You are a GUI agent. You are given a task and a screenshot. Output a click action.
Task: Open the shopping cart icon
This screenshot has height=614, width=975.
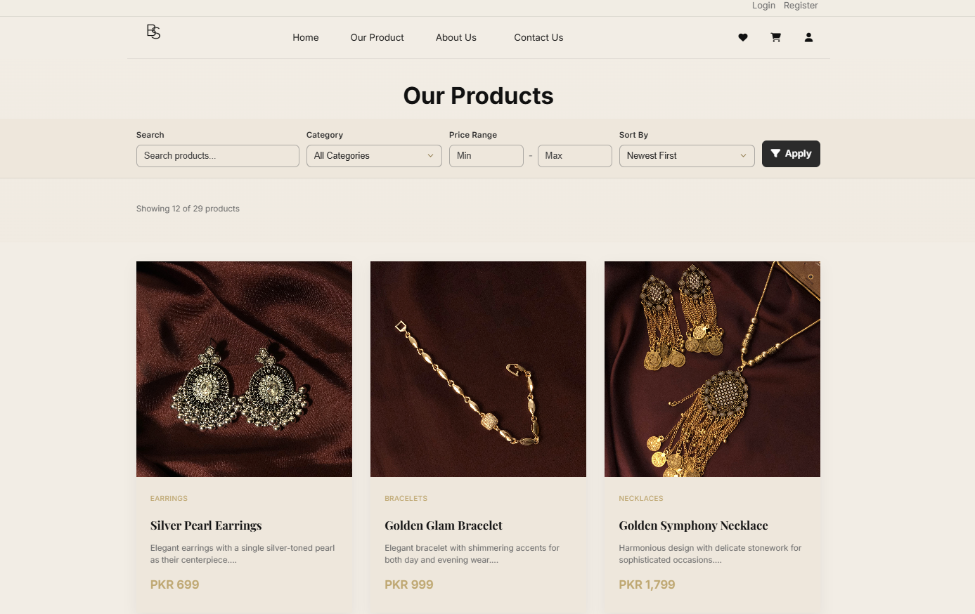tap(775, 37)
